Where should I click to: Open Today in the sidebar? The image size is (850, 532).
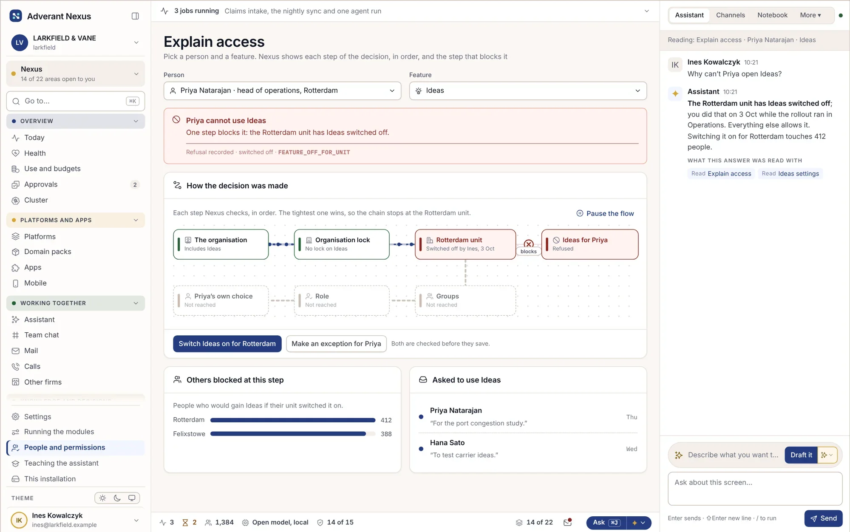click(76, 138)
